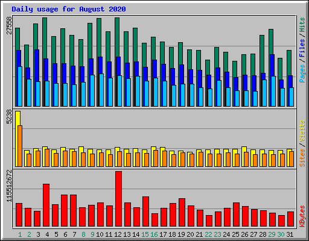
Task: Click the cyan Pages bar for day 1
Action: pyautogui.click(x=20, y=86)
